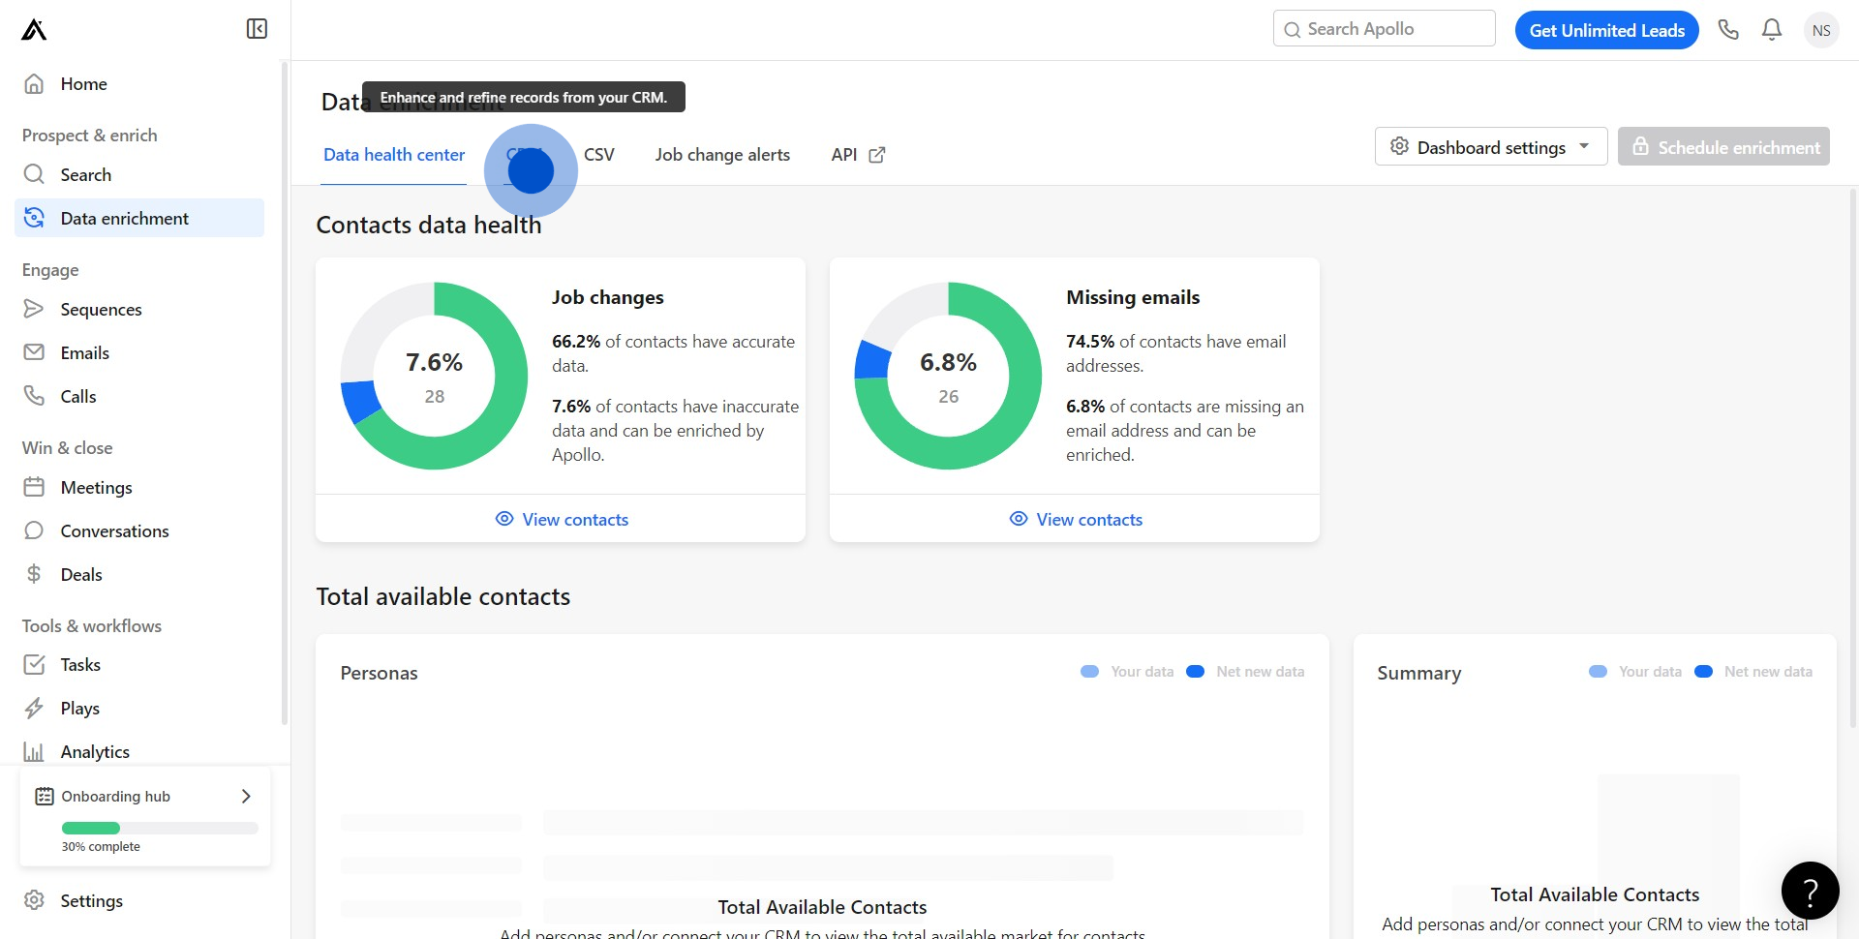Viewport: 1859px width, 939px height.
Task: Open notifications bell icon
Action: coord(1772,30)
